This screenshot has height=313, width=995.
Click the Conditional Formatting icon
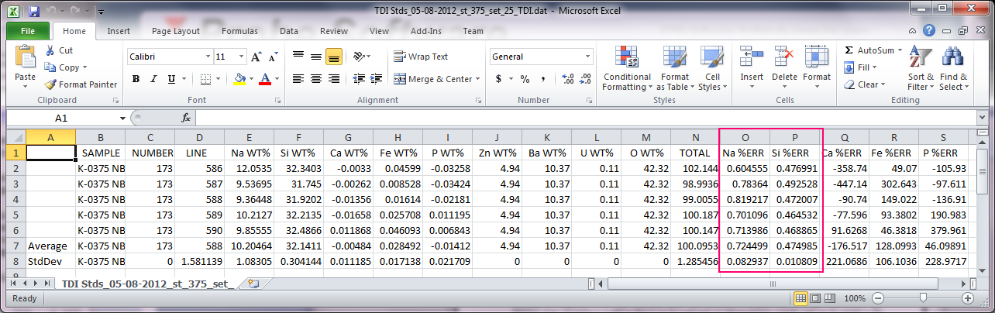pyautogui.click(x=626, y=58)
